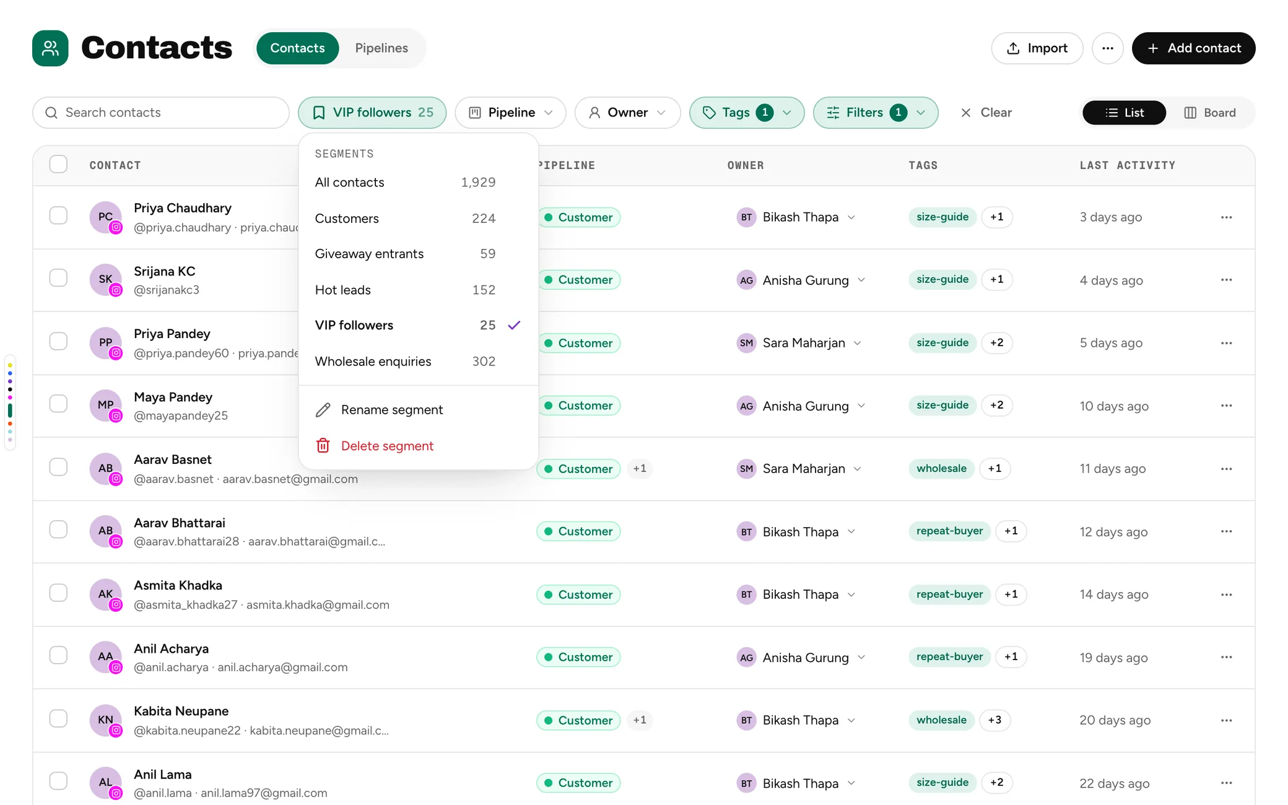Change owner chevron in Kabita Neupane row

851,720
